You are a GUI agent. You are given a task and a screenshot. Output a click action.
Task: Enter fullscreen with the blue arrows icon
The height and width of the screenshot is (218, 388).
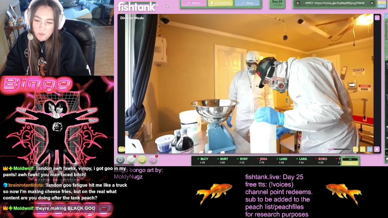tap(370, 149)
